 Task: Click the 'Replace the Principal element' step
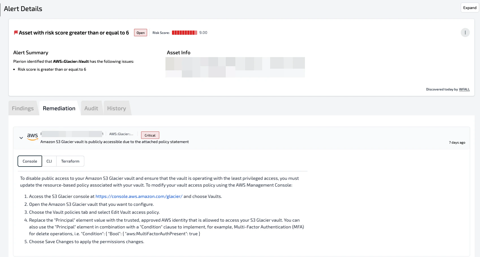pos(167,227)
